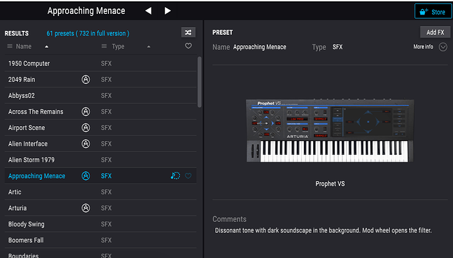
Task: Select the Airport Scene preset
Action: 100,127
